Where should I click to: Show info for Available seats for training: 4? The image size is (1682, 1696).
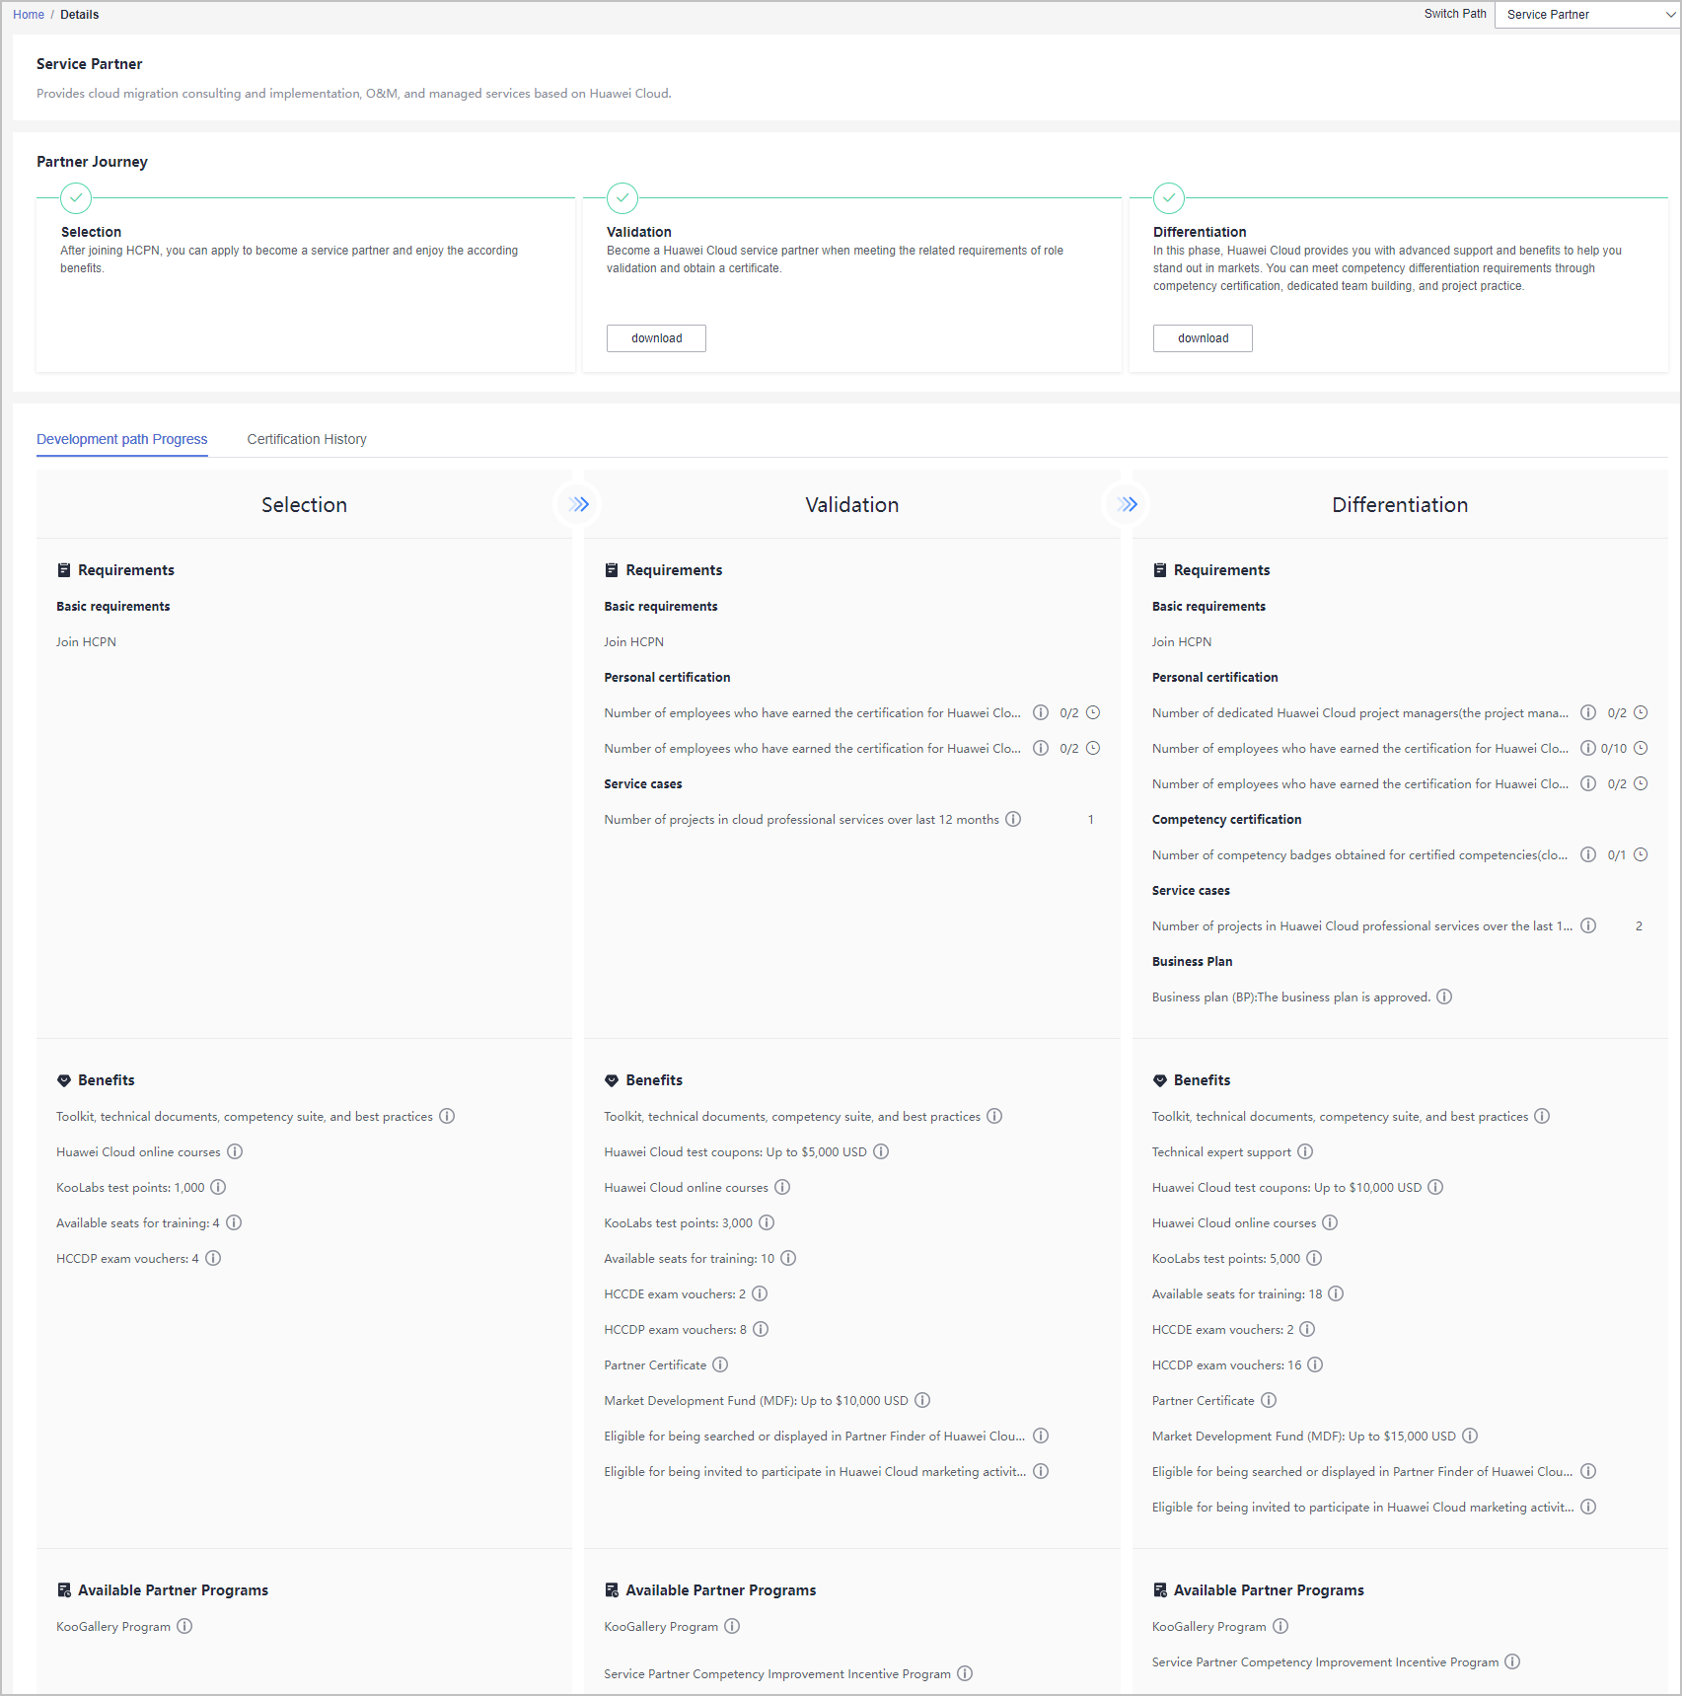pos(234,1222)
